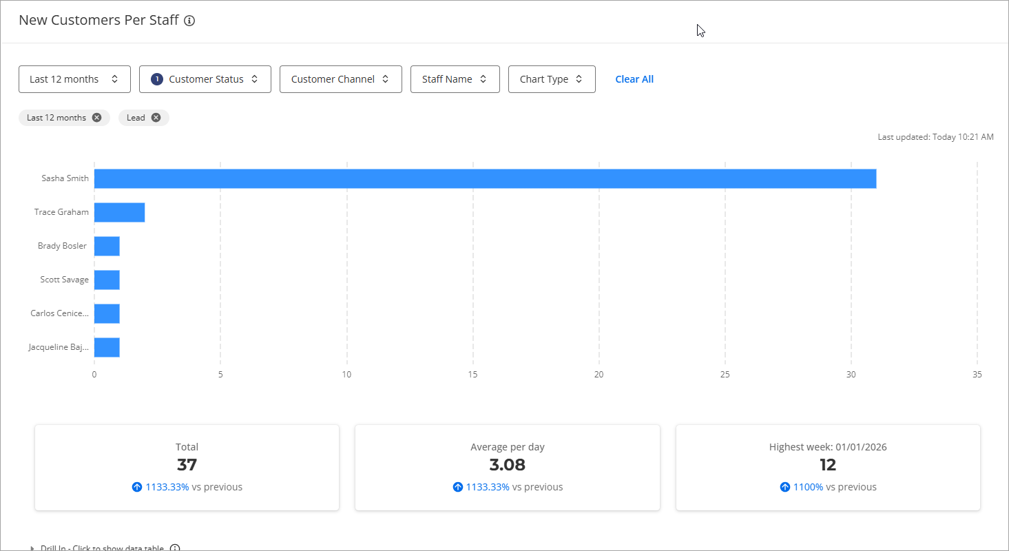Select the Brady Bosler bar

pos(107,246)
